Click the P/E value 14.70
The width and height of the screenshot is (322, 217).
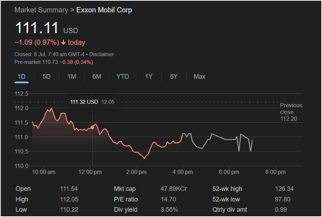coord(168,199)
